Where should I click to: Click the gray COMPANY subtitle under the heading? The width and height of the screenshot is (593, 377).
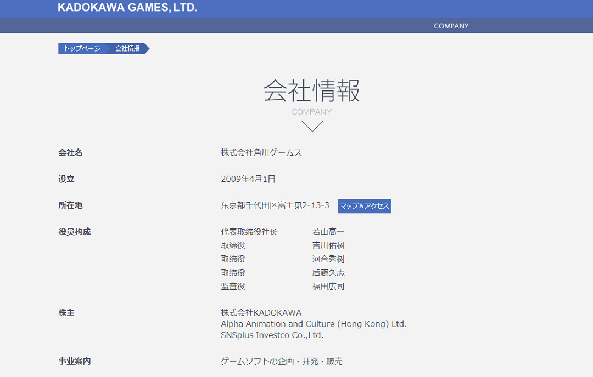[311, 112]
